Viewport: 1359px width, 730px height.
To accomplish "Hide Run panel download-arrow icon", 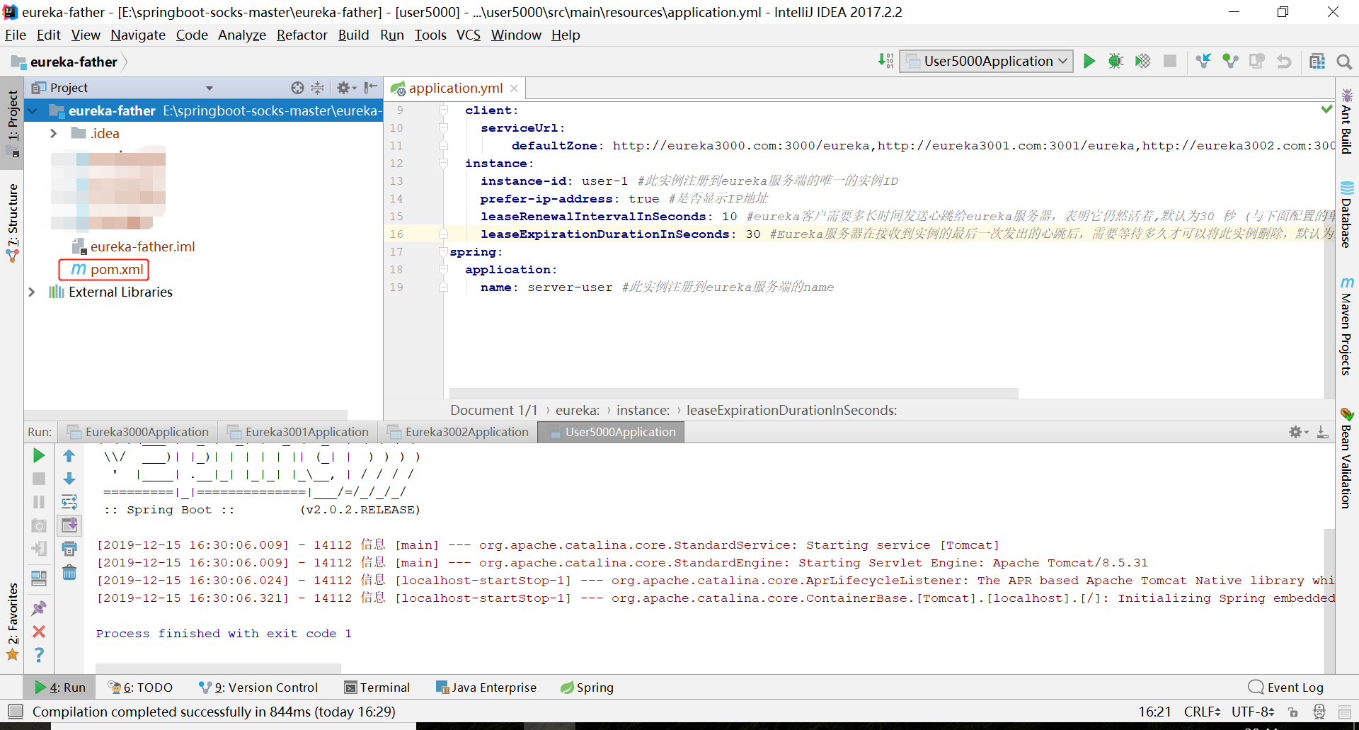I will click(1322, 432).
